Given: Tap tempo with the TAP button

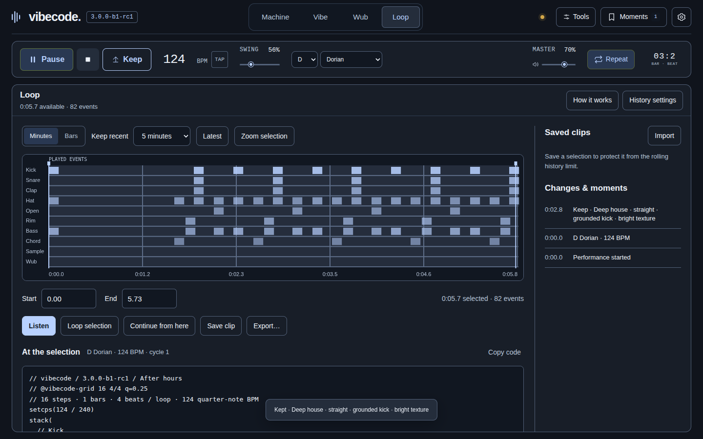Looking at the screenshot, I should (x=220, y=60).
